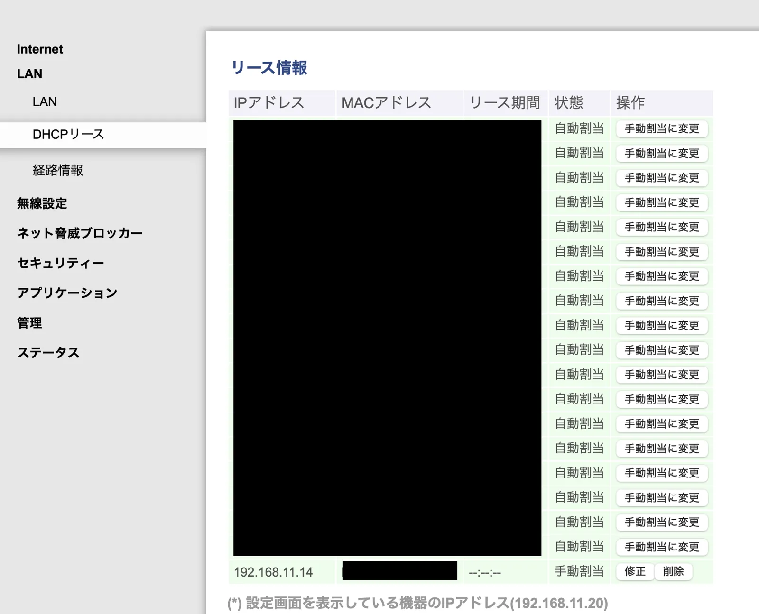Open the 無線設定 wireless settings
The height and width of the screenshot is (614, 759).
(x=42, y=203)
